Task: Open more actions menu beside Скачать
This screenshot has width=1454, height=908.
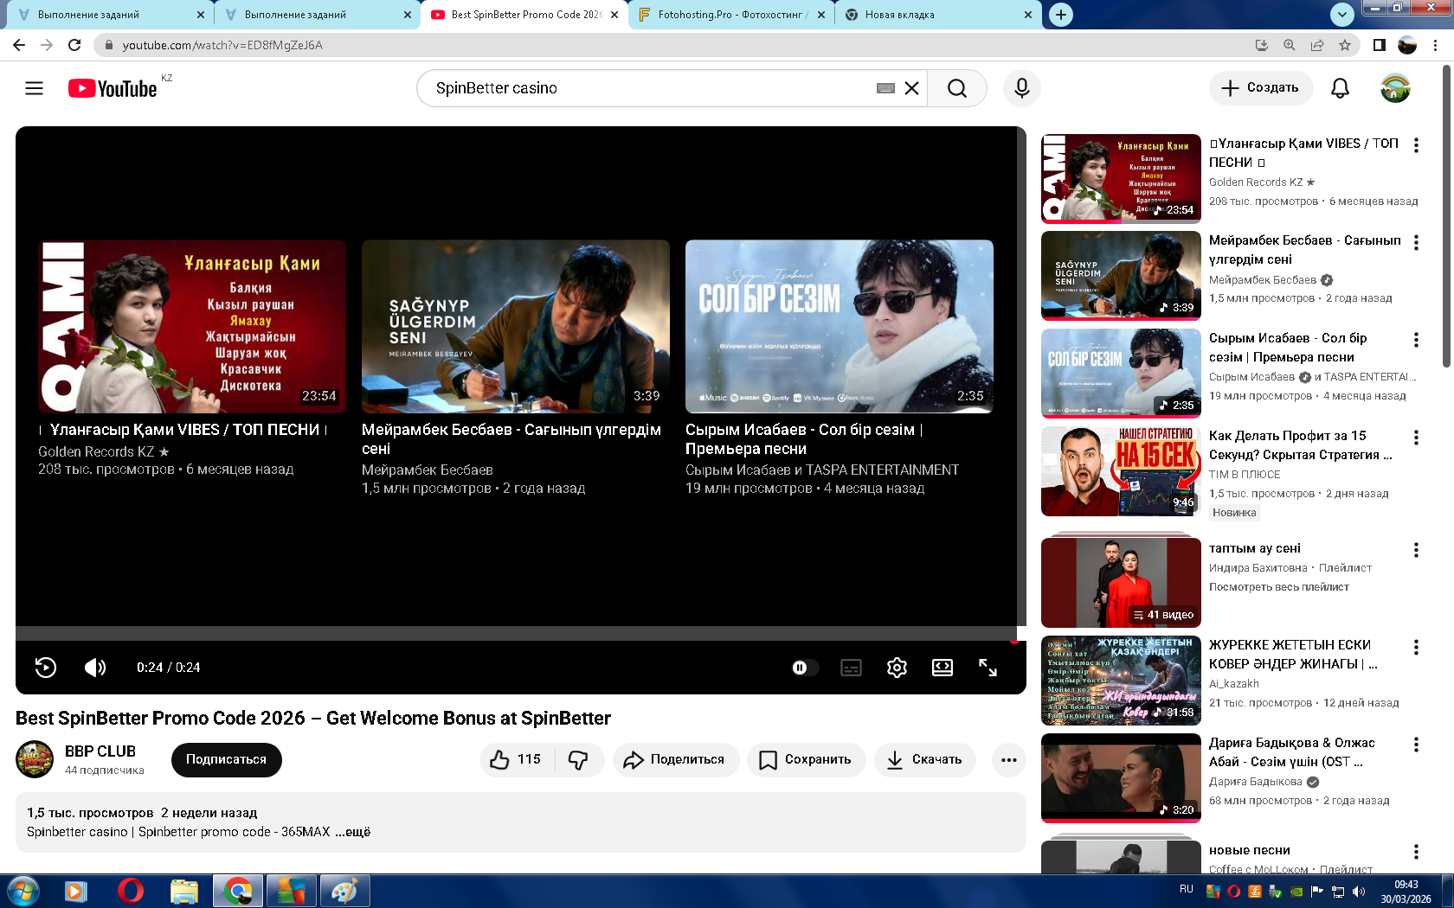Action: (x=1008, y=759)
